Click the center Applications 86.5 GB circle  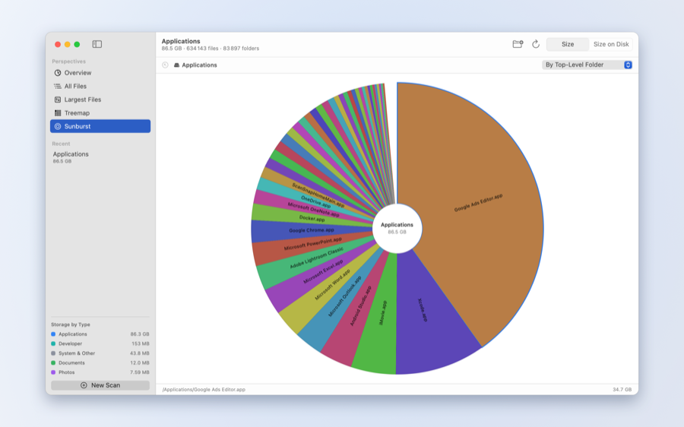click(x=397, y=228)
